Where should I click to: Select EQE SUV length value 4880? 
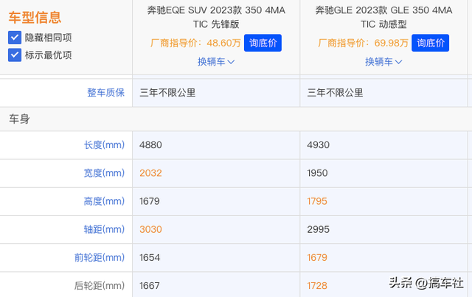(150, 145)
